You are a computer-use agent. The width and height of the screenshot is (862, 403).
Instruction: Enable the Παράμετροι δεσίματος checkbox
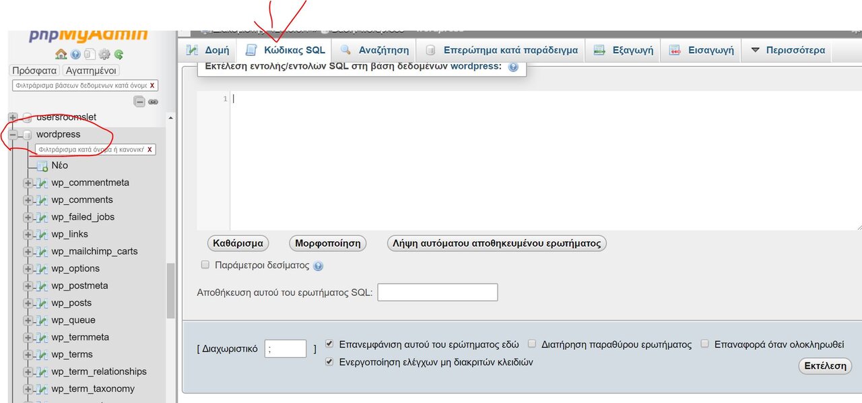pos(205,265)
